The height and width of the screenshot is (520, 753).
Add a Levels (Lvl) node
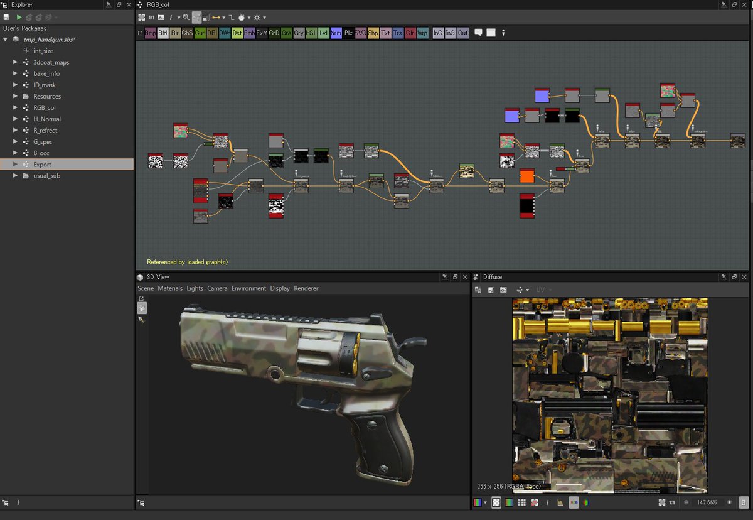coord(324,33)
